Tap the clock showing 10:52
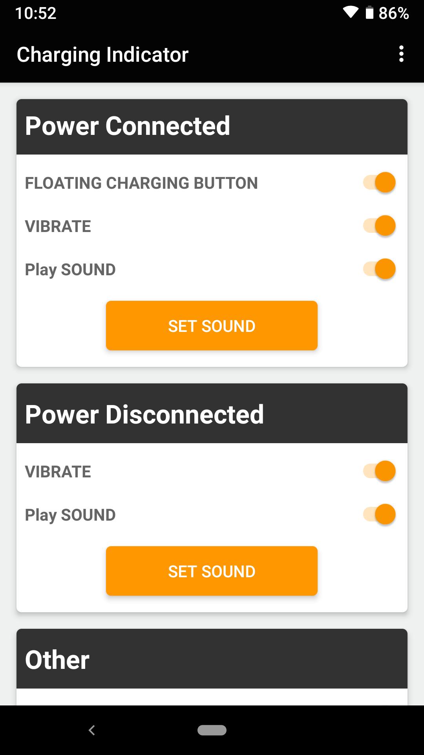 36,13
